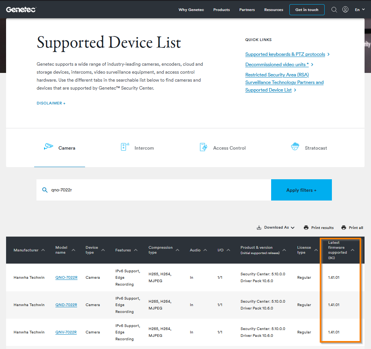Sort by Compression type column arrow
The height and width of the screenshot is (349, 371).
(177, 250)
